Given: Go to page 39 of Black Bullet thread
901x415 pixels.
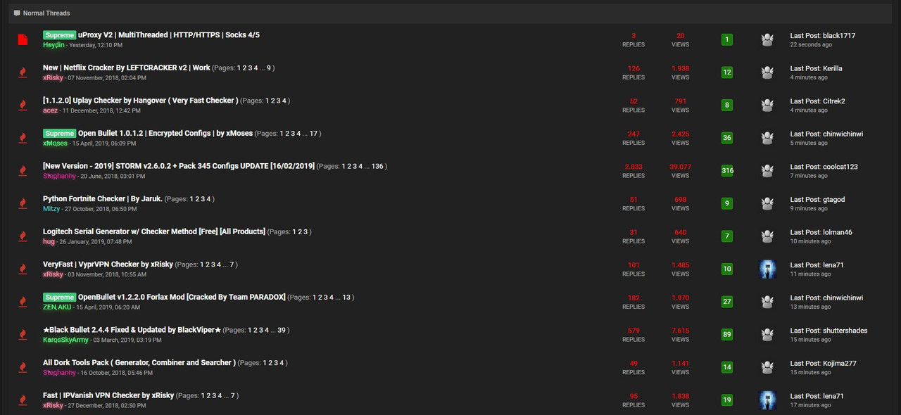Looking at the screenshot, I should [x=282, y=330].
